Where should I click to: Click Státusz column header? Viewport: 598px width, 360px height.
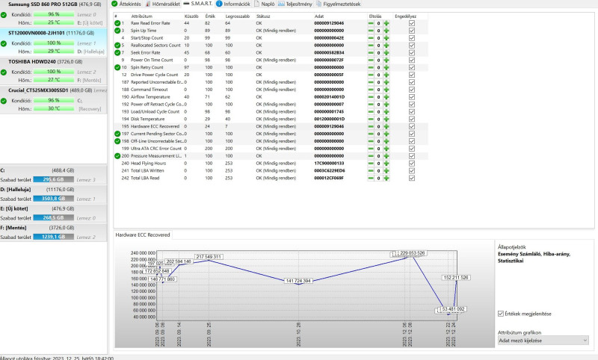(x=263, y=16)
